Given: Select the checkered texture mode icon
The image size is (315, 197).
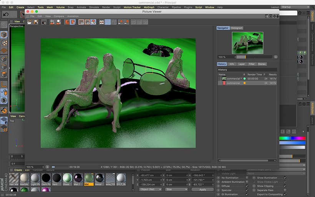Looking at the screenshot, I should [x=4, y=43].
